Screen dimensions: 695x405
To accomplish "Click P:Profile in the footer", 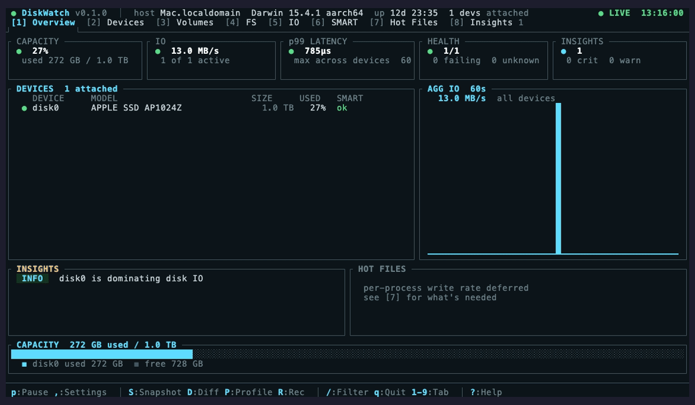I will click(248, 392).
